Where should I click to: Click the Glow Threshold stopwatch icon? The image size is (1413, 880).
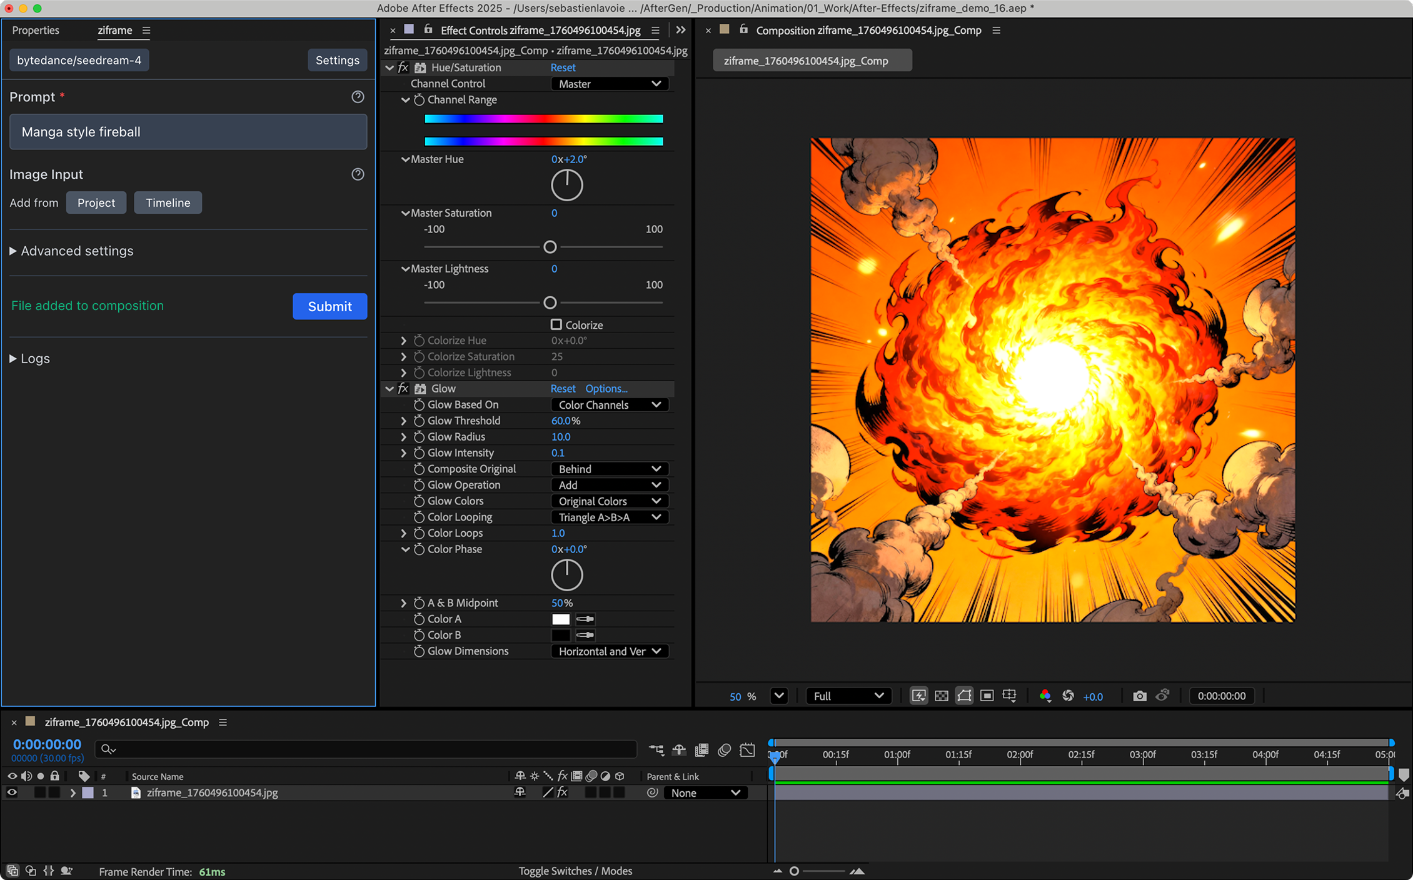[419, 421]
